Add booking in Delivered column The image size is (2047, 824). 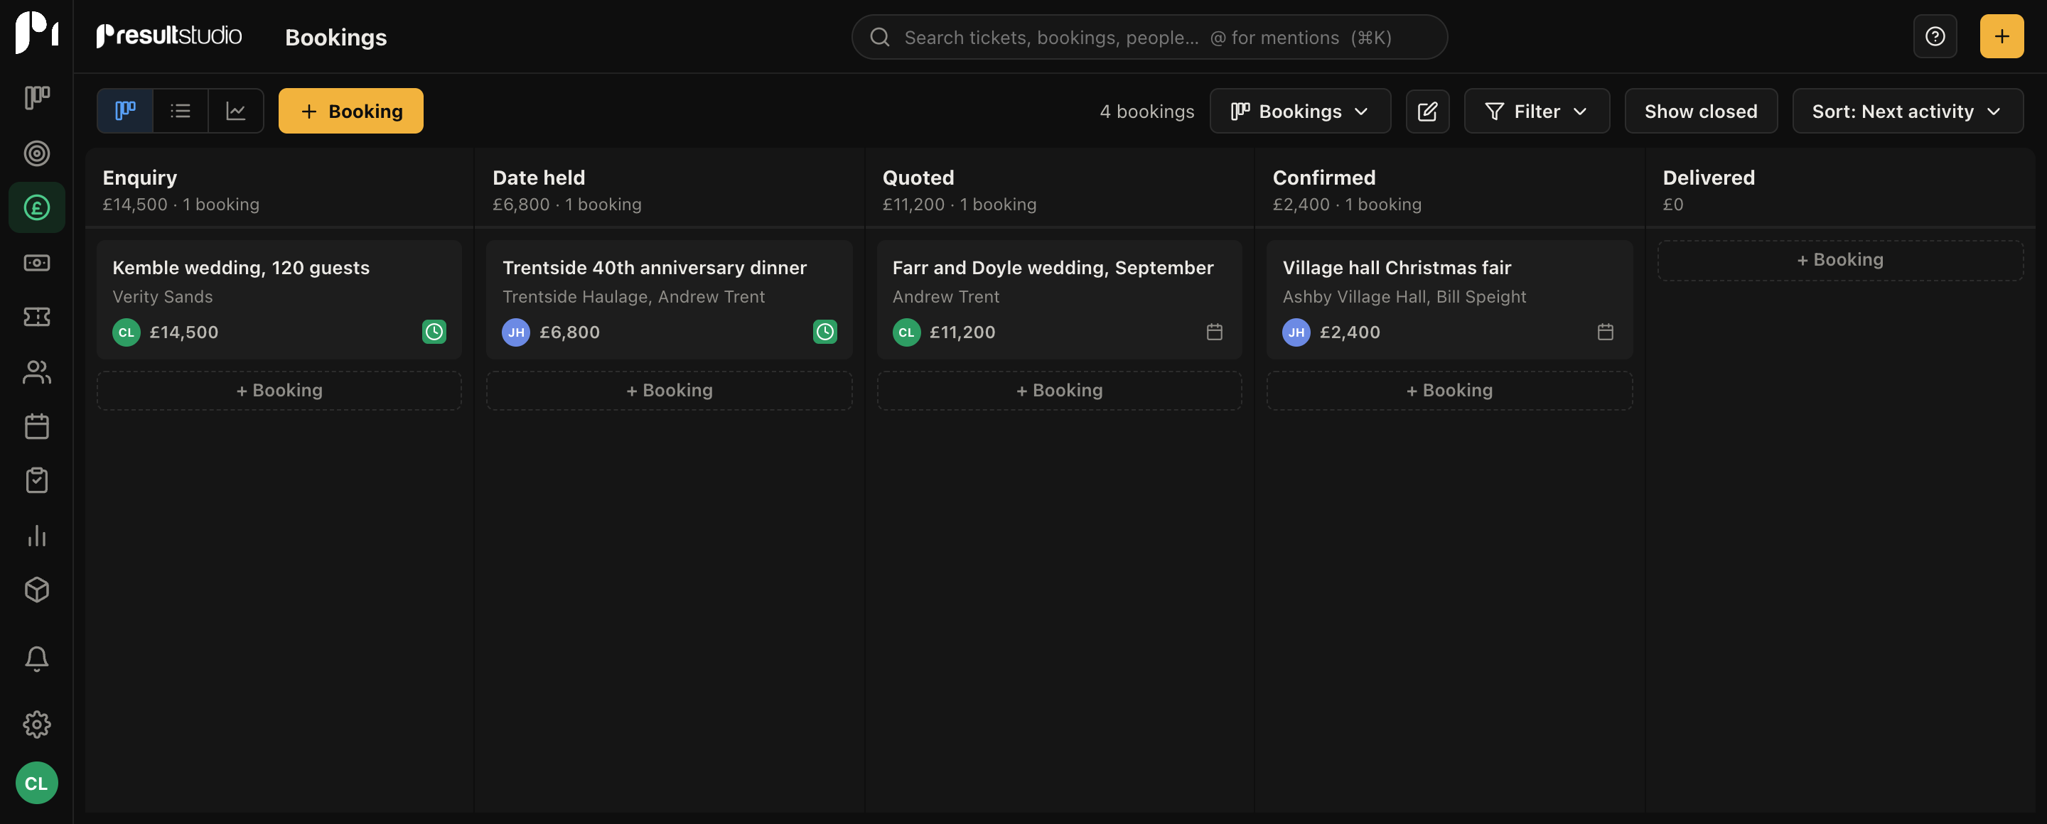tap(1840, 261)
